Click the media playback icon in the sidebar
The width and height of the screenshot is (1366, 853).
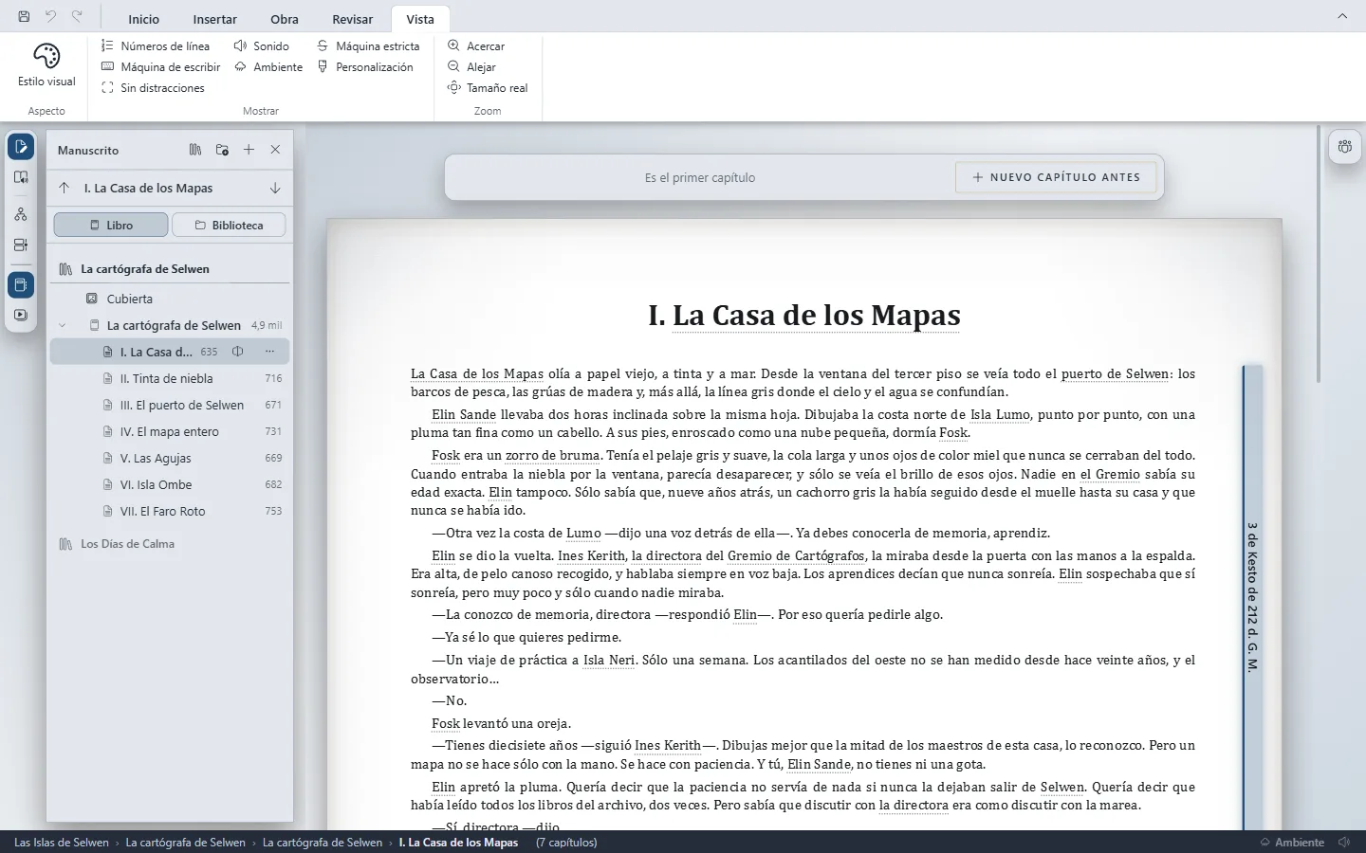[x=21, y=315]
